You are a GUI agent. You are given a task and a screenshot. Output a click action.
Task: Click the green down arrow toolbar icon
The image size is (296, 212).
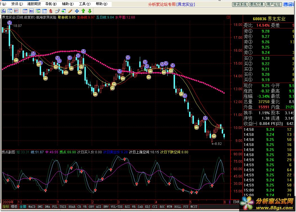click(x=90, y=11)
